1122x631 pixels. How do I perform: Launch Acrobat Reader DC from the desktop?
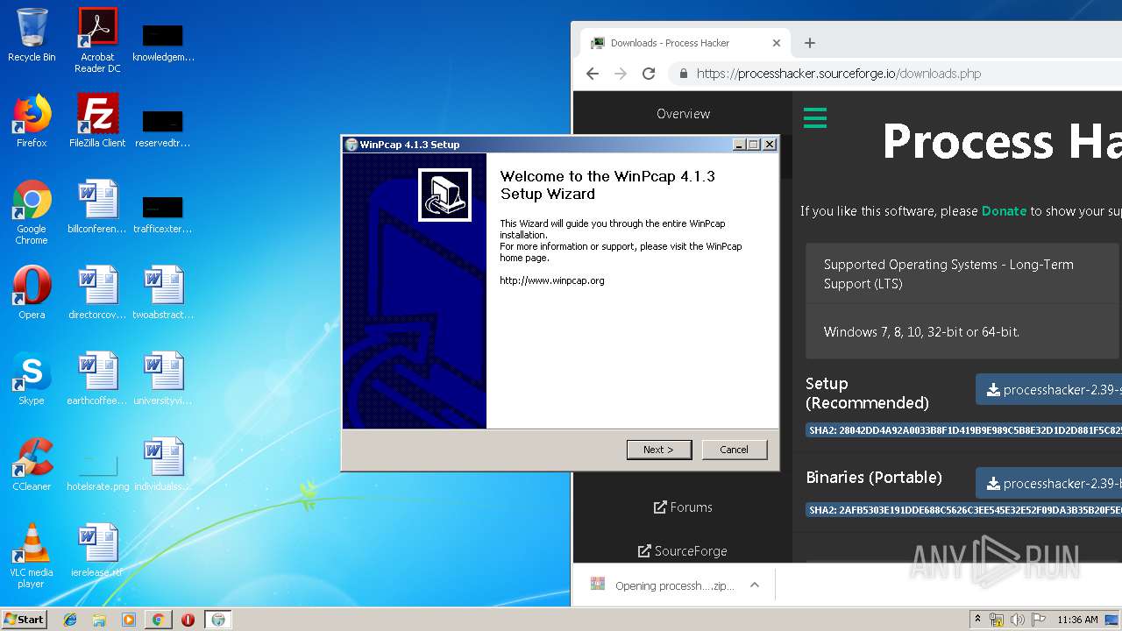click(97, 39)
